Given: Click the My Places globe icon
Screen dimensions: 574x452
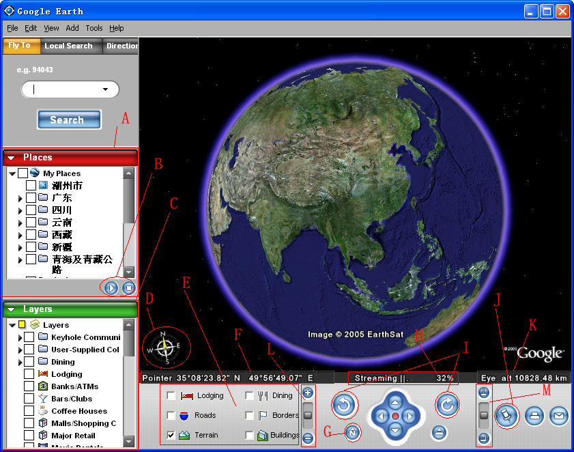Looking at the screenshot, I should tap(35, 172).
